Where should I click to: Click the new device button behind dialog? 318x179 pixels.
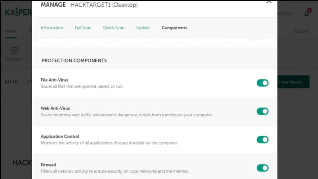293,82
